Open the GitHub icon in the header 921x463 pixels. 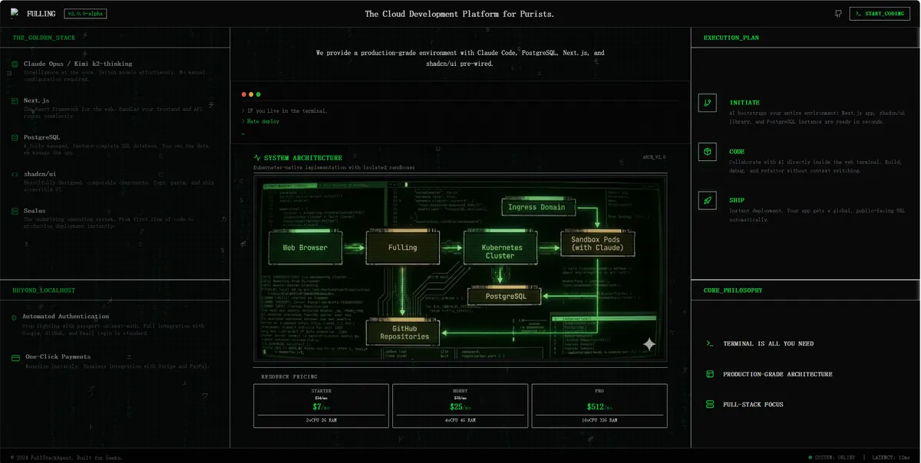click(x=838, y=14)
